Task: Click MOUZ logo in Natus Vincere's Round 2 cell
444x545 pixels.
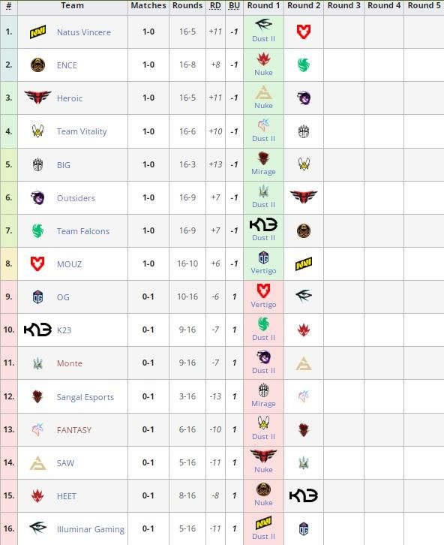Action: tap(304, 32)
